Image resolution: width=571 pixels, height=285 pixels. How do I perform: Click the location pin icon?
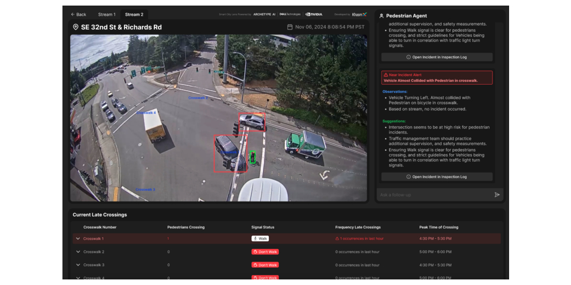75,27
